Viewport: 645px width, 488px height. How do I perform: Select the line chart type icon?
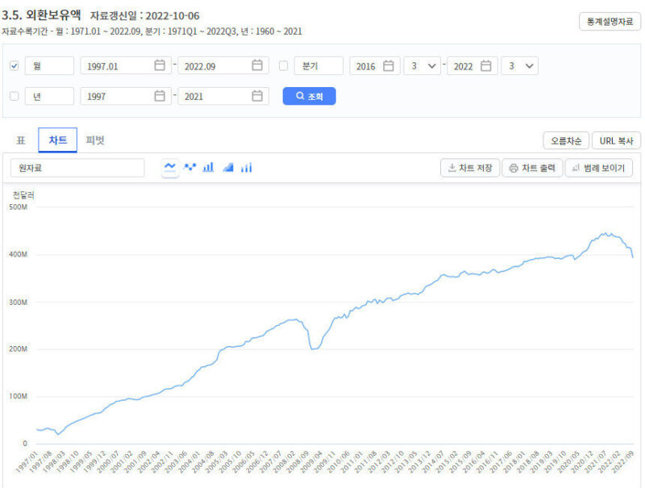(x=170, y=167)
